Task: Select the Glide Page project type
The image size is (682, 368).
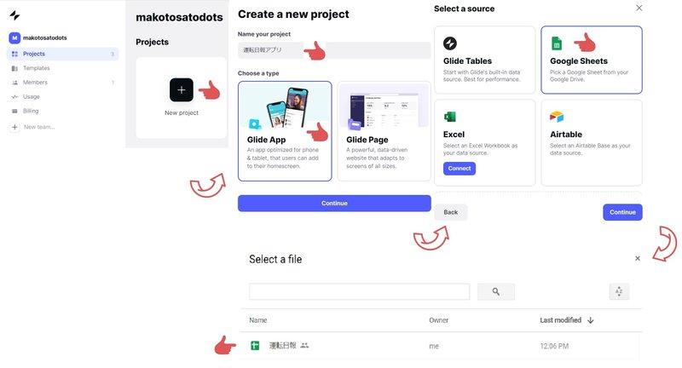Action: point(384,131)
